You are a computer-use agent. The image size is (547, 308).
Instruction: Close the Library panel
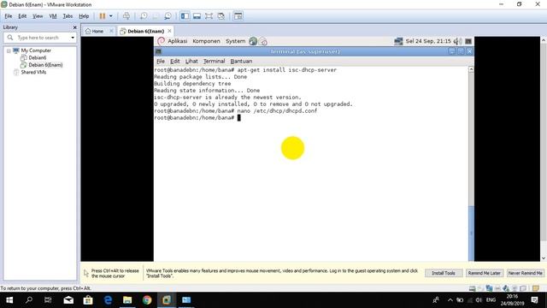pos(74,27)
